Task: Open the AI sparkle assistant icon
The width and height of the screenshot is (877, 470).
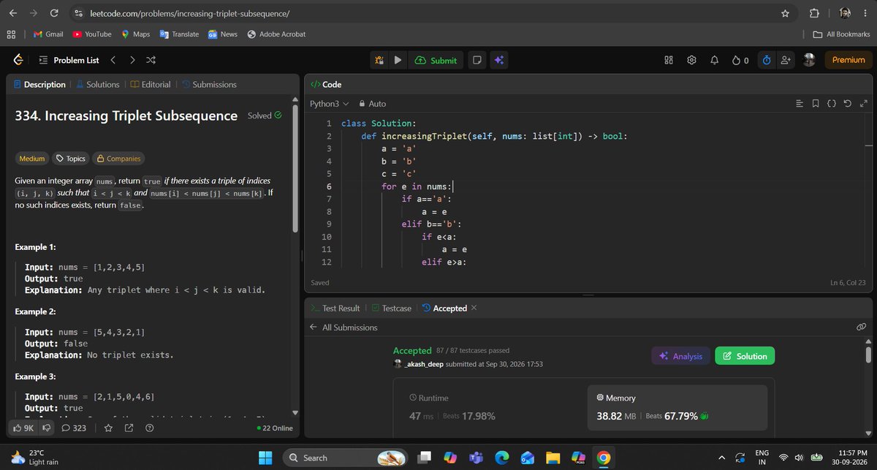Action: click(x=500, y=61)
